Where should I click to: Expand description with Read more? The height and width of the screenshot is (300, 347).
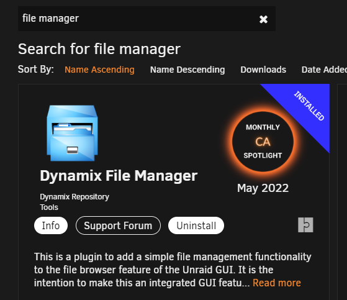(277, 283)
